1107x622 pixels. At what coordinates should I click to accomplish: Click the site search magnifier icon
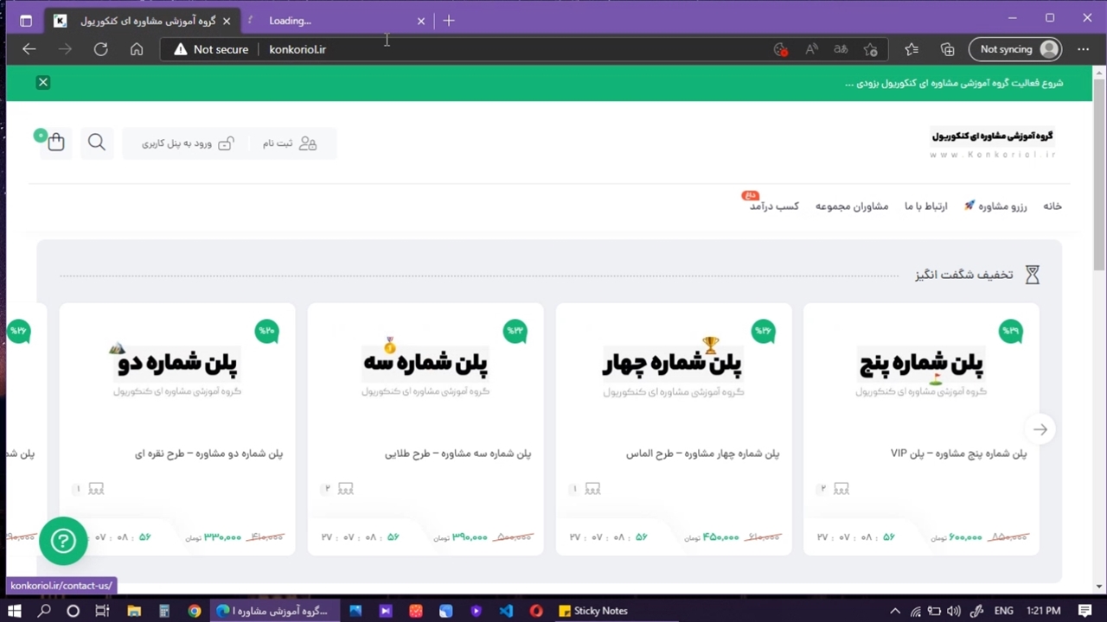(97, 143)
